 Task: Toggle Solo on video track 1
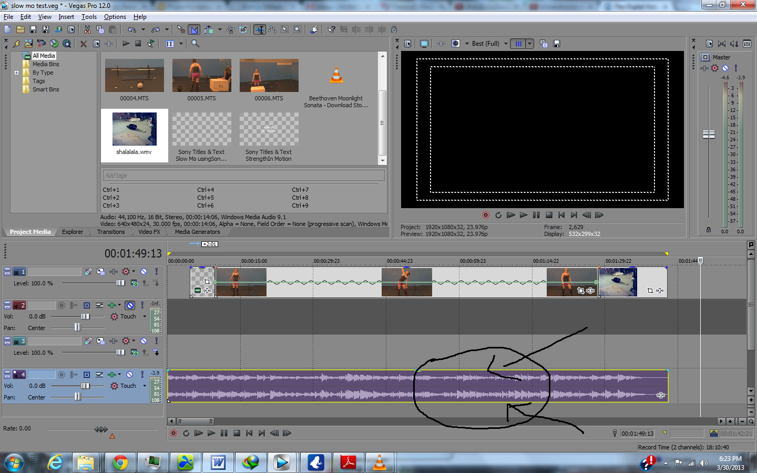(156, 272)
